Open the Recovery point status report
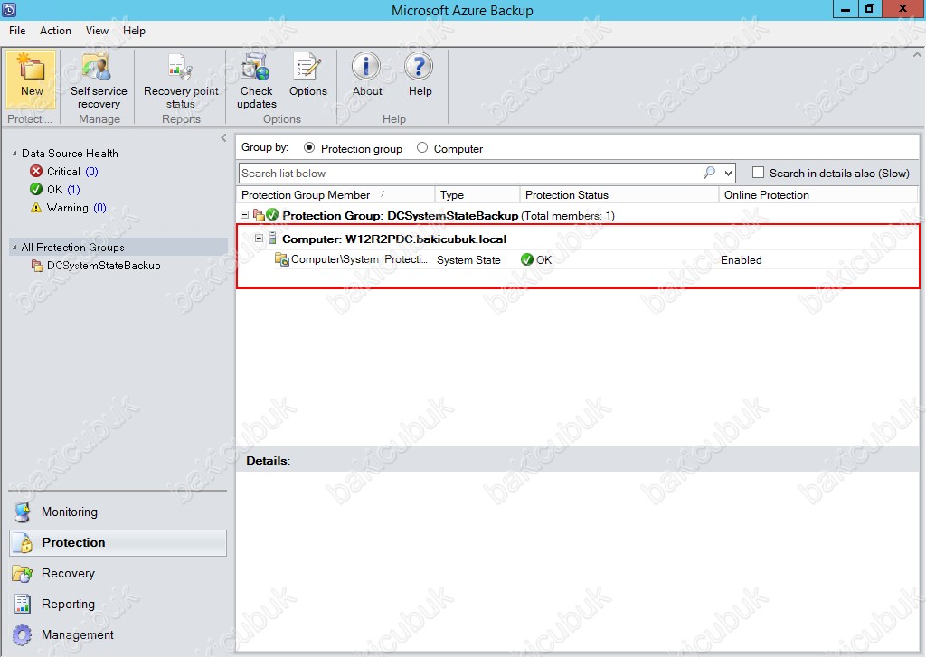The image size is (926, 657). [180, 67]
